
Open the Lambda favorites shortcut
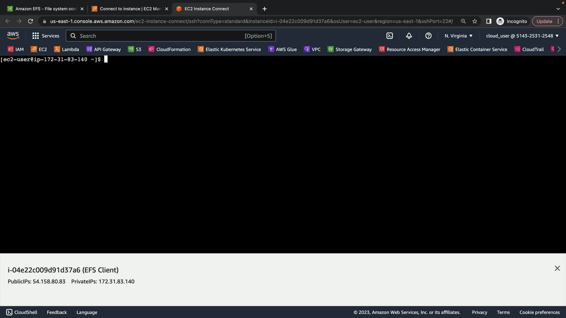(x=67, y=49)
